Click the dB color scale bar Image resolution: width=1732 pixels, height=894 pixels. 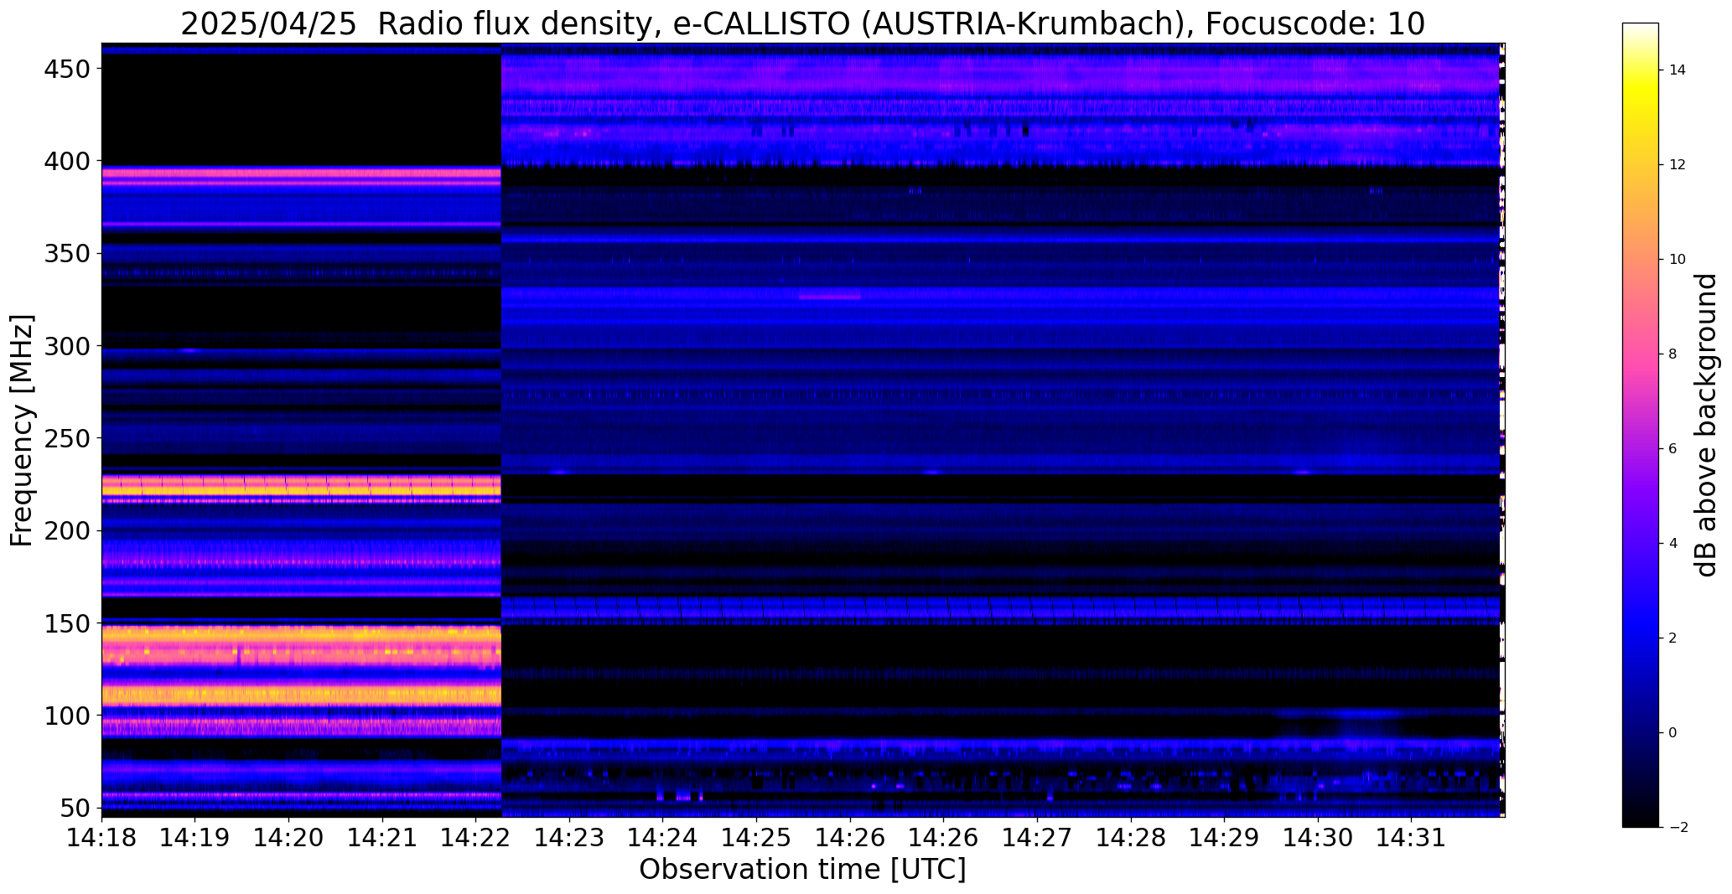[x=1640, y=425]
